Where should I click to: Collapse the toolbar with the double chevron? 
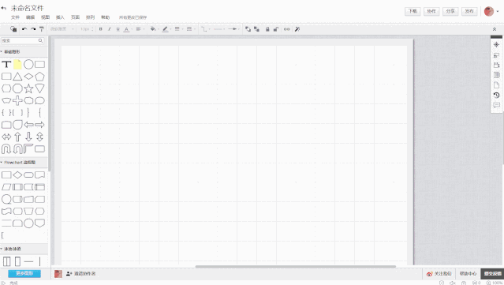tap(495, 29)
